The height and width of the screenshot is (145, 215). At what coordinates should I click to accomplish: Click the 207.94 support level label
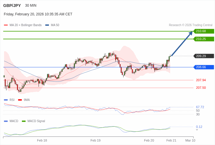coord(201,80)
